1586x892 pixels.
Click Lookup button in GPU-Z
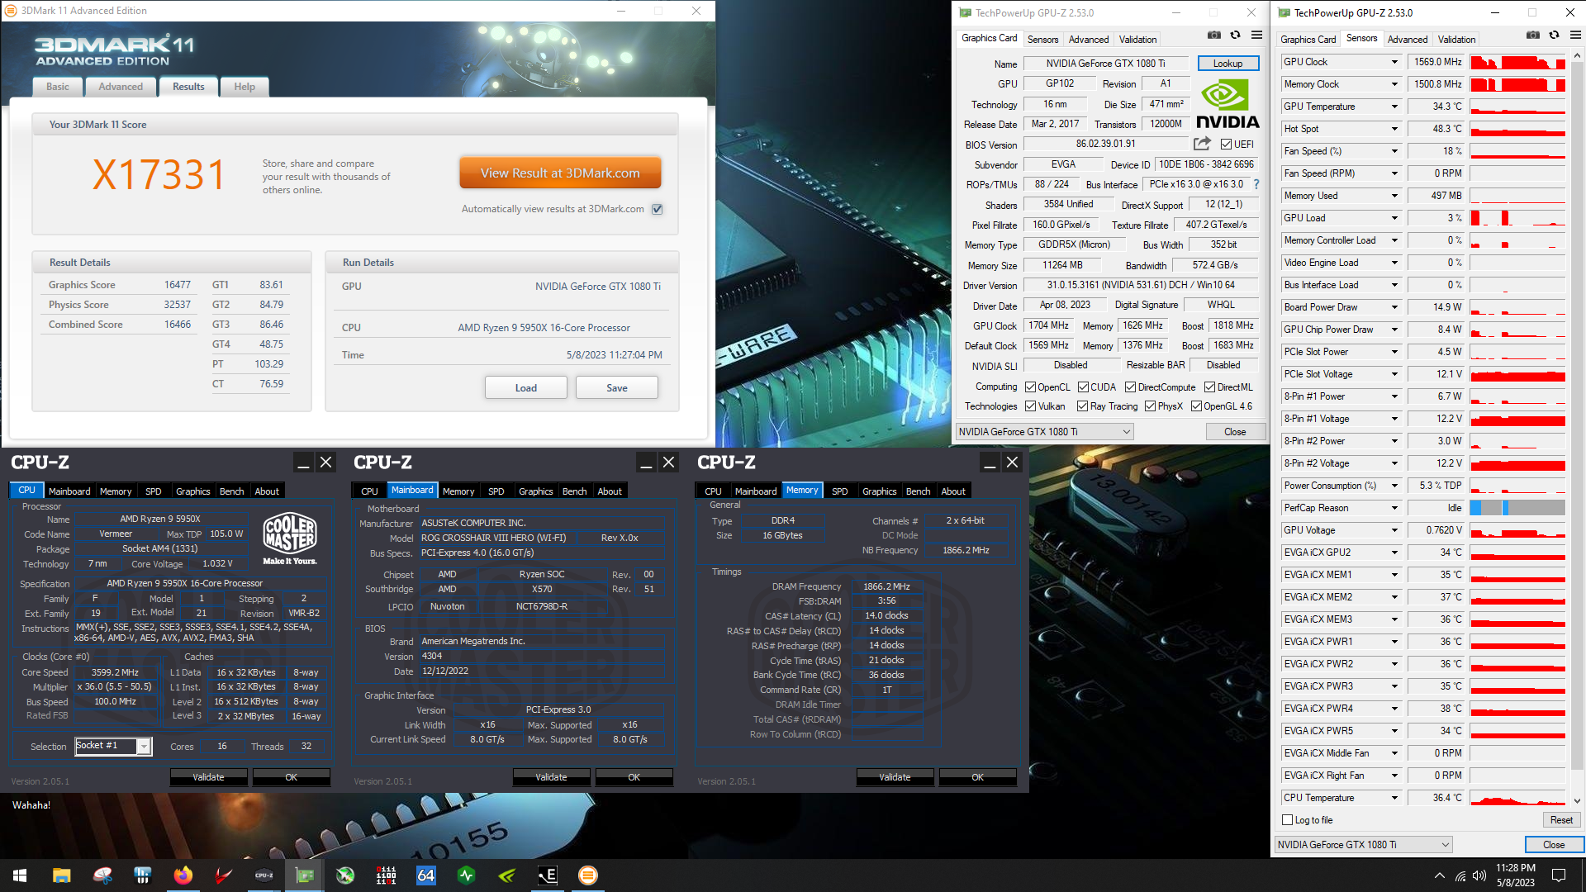click(x=1227, y=64)
